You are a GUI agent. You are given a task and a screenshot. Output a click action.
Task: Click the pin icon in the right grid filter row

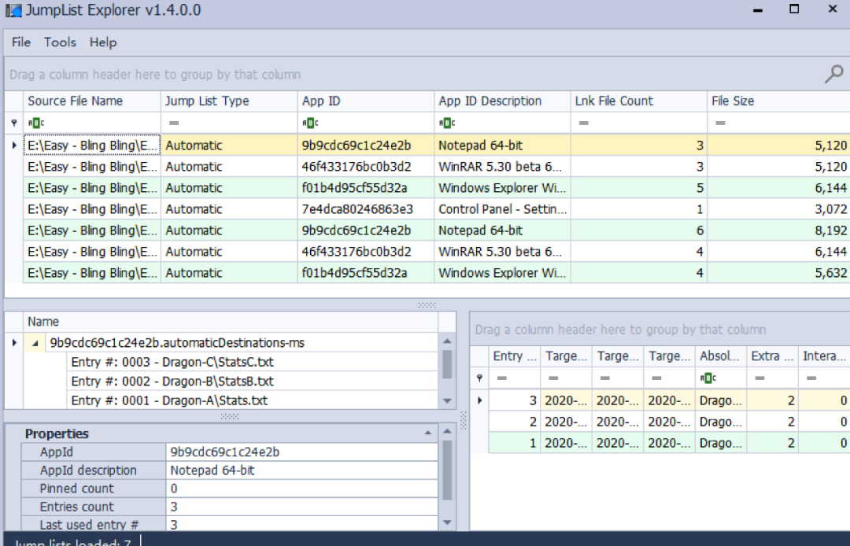(479, 378)
